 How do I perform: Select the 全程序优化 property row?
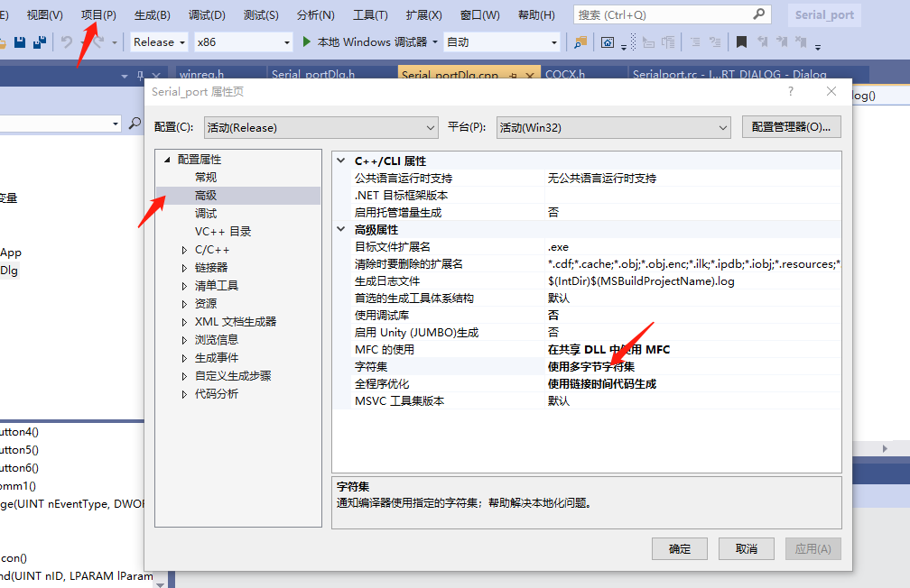(587, 384)
